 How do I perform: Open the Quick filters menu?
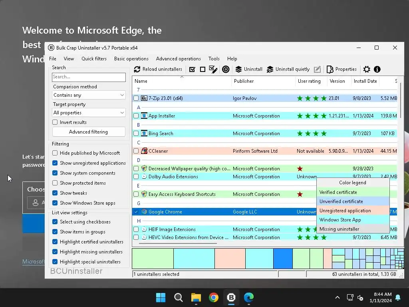tap(94, 59)
